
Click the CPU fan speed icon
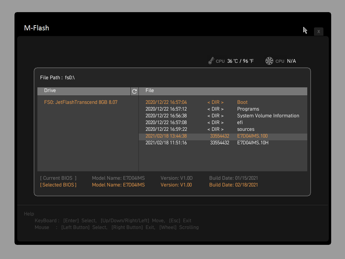(x=269, y=61)
